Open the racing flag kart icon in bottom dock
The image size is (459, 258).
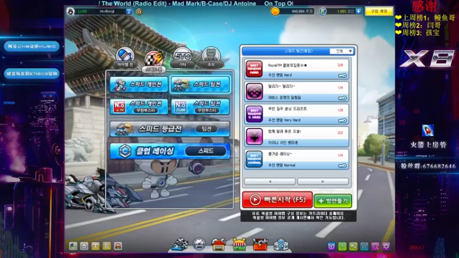pyautogui.click(x=180, y=245)
